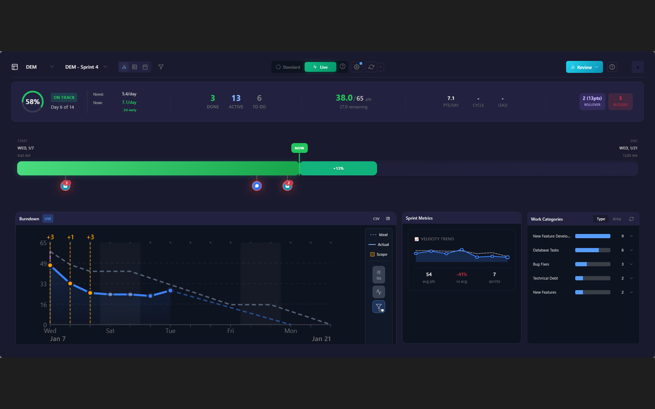
Task: Expand the Database Tasks category row
Action: 631,250
